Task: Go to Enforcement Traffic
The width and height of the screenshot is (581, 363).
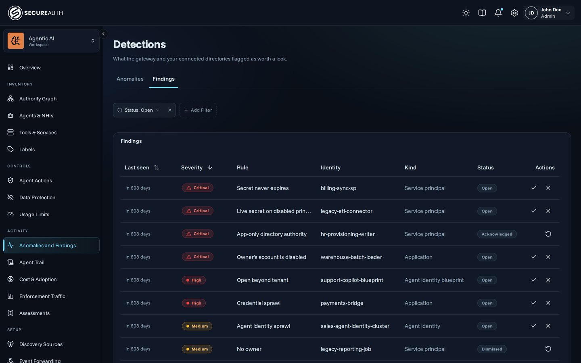Action: (x=52, y=296)
